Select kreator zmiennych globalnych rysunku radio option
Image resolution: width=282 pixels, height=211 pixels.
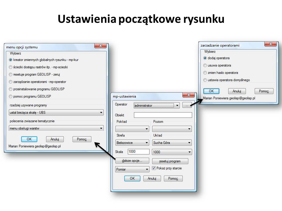coord(44,60)
